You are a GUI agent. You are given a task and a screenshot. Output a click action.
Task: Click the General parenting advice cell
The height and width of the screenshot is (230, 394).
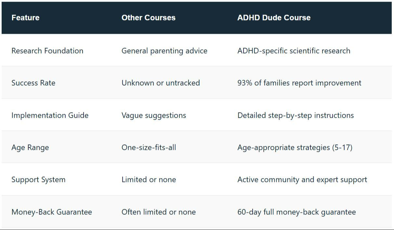[x=164, y=51]
